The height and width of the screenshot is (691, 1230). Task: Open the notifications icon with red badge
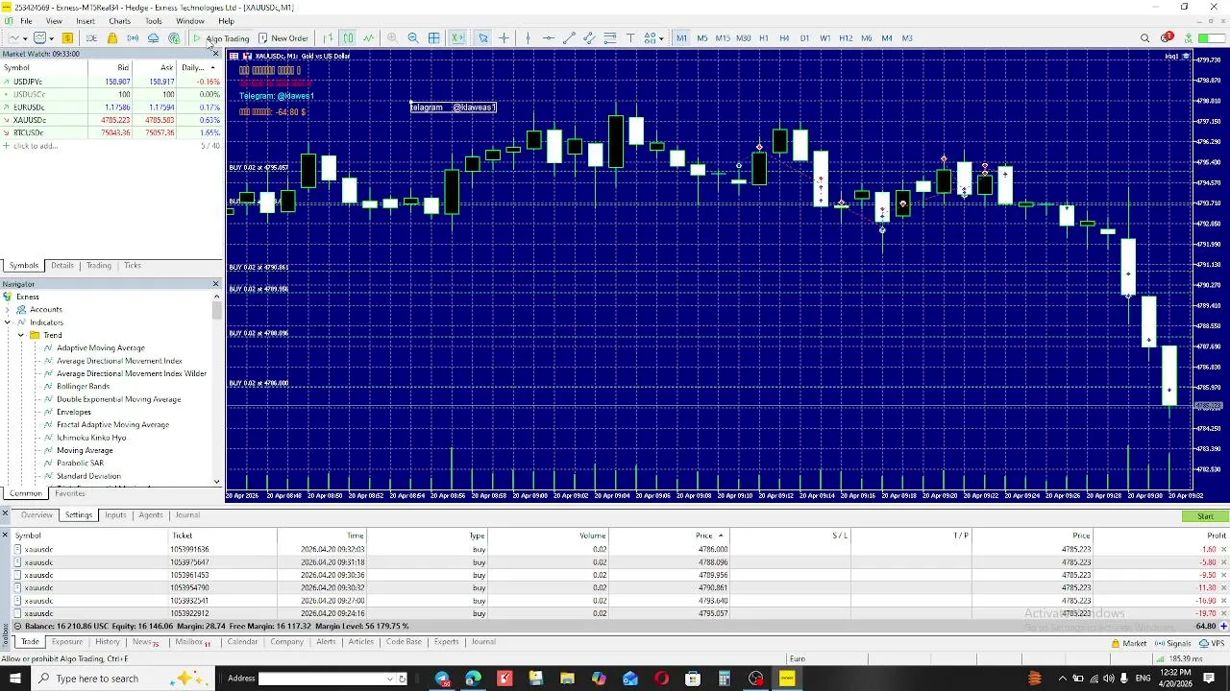[x=1167, y=38]
